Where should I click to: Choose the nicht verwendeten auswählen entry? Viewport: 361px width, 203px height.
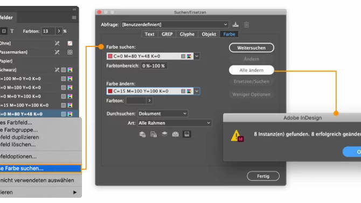(x=40, y=180)
